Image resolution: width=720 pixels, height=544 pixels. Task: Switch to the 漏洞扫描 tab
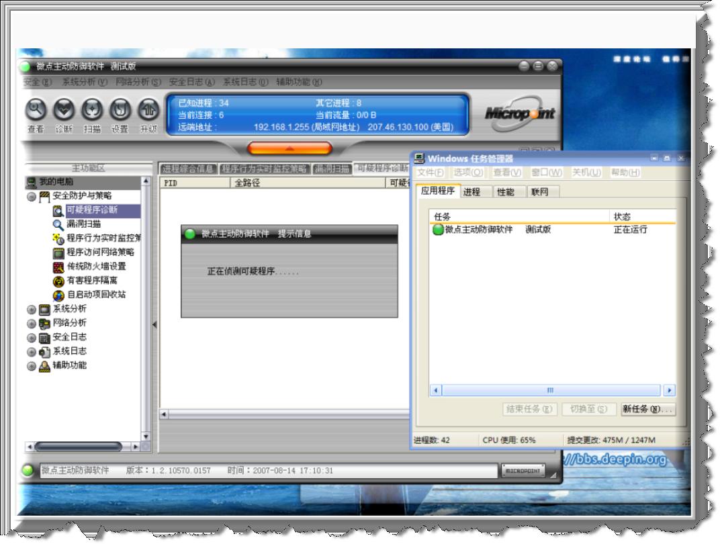coord(332,169)
